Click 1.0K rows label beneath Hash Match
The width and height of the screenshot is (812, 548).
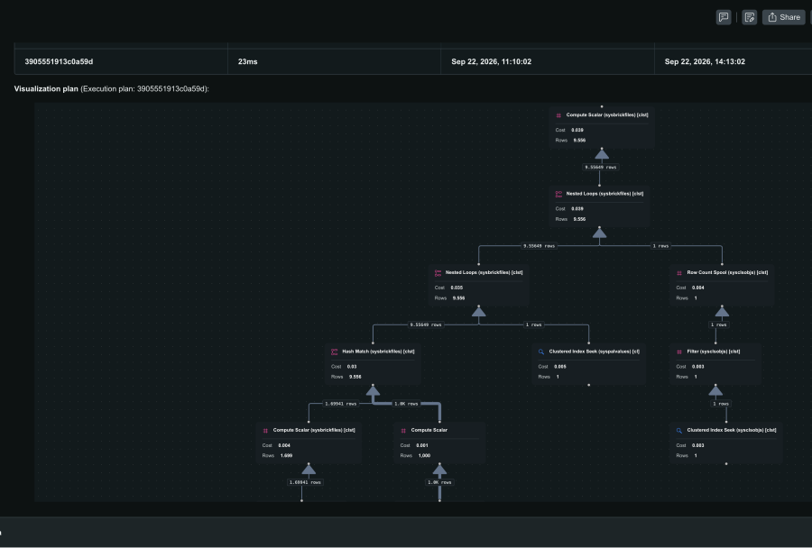[x=406, y=404]
